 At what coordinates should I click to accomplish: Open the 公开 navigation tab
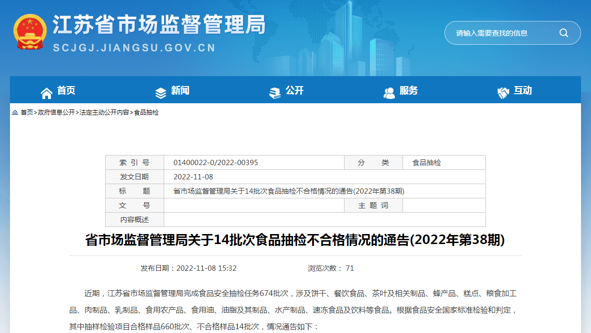[x=295, y=90]
